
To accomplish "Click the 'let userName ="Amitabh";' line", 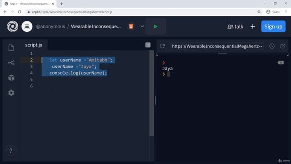I will point(81,60).
